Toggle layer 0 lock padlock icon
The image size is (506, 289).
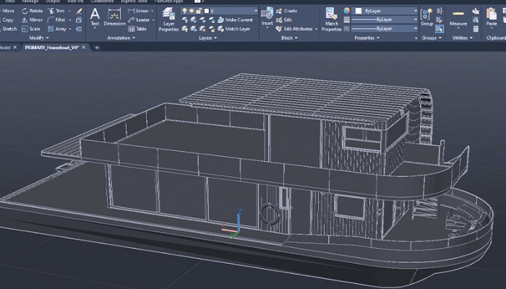[199, 11]
